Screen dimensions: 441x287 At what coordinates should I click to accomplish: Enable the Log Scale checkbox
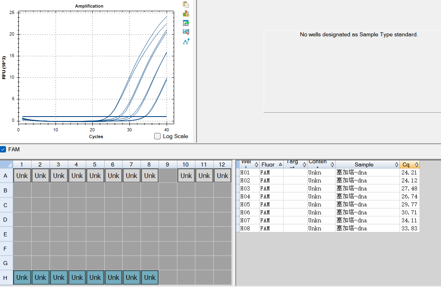click(x=157, y=137)
